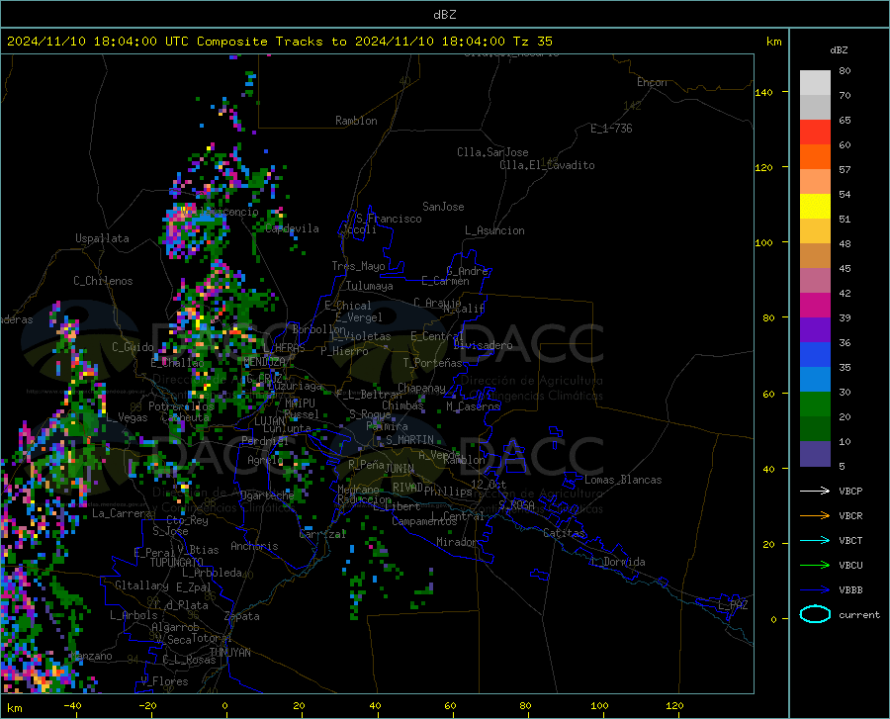Click the white VBCP arrow legend icon

[815, 491]
